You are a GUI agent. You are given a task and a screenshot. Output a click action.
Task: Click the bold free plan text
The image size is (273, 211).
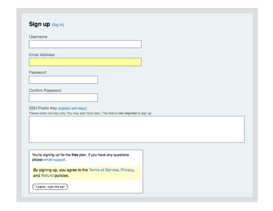click(75, 155)
